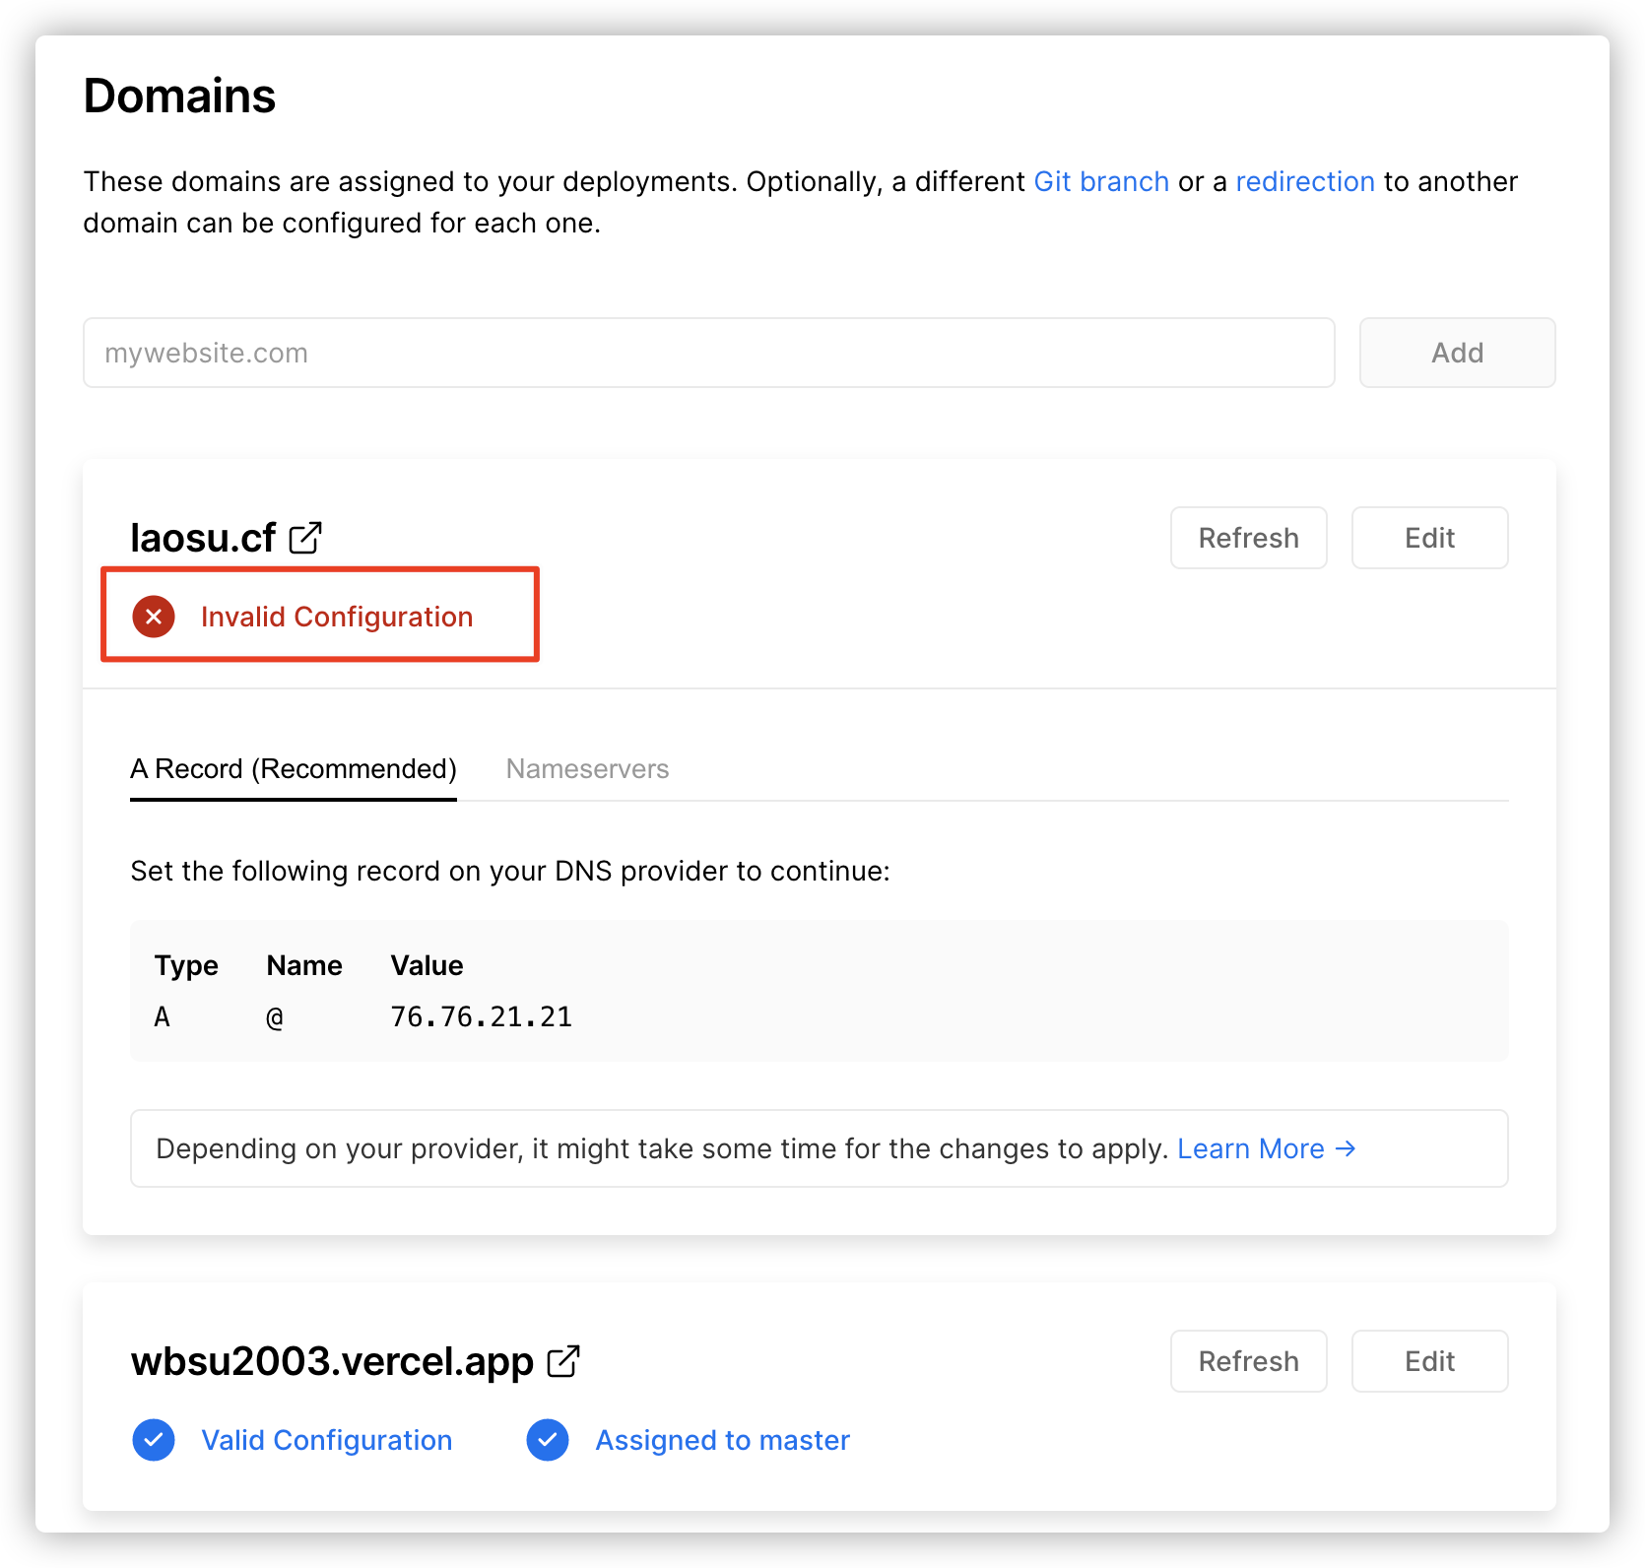The height and width of the screenshot is (1568, 1645).
Task: Edit the laosu.cf domain
Action: pos(1429,538)
